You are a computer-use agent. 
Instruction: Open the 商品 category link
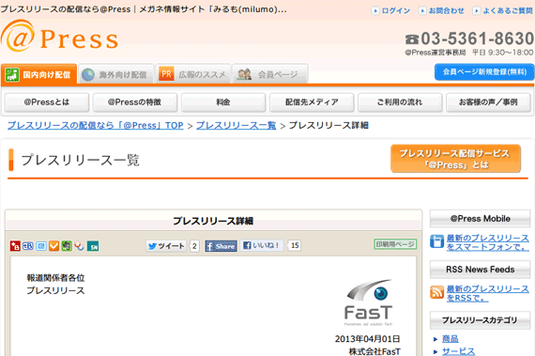(x=450, y=338)
